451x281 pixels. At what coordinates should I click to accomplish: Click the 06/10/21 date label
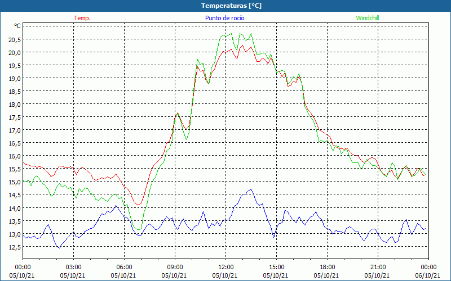(x=428, y=275)
